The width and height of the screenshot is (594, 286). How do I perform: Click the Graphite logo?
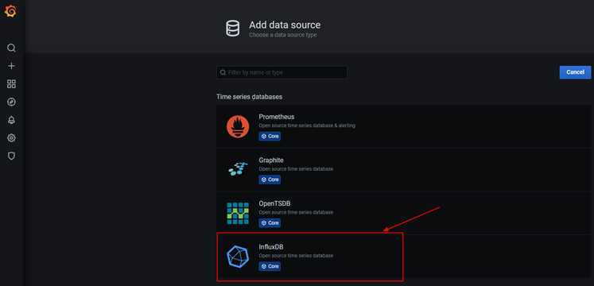coord(238,169)
